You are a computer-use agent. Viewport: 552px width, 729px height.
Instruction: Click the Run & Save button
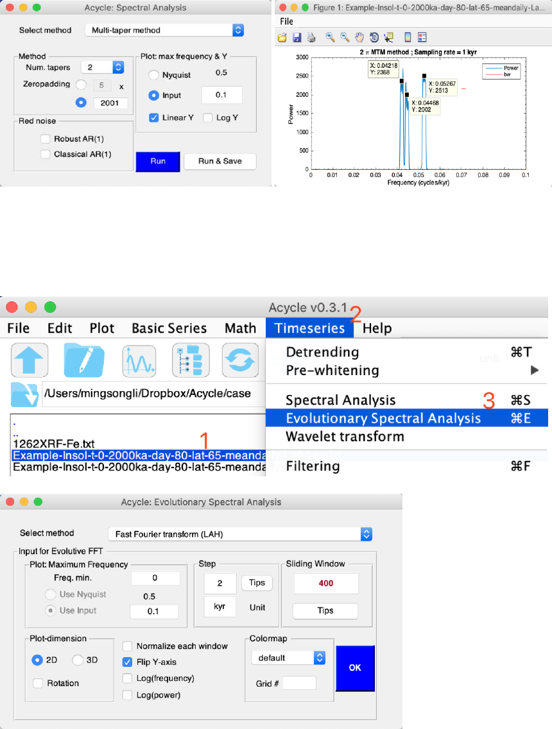[220, 162]
